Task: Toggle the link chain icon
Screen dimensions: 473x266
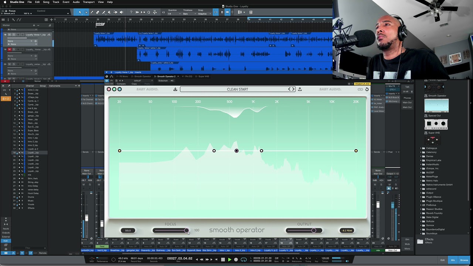Action: pyautogui.click(x=360, y=89)
